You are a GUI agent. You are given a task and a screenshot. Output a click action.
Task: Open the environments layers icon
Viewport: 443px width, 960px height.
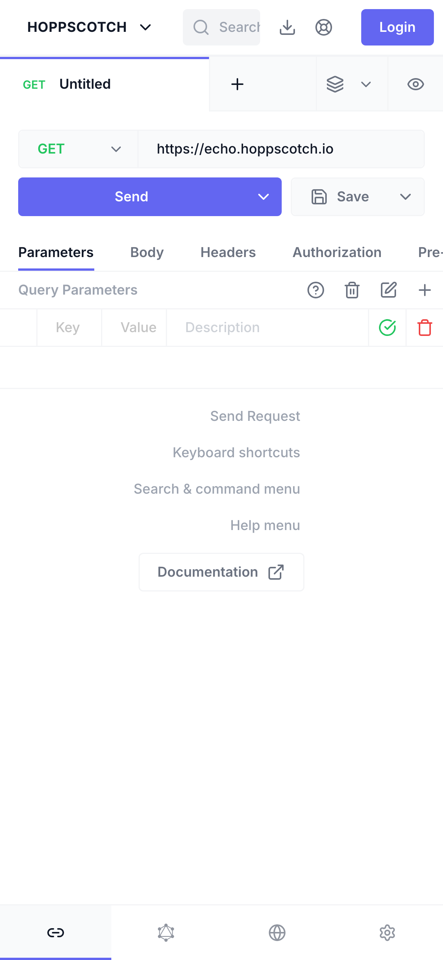point(335,84)
